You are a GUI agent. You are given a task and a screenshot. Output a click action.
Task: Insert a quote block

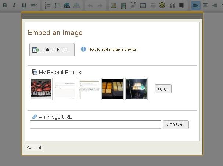click(172, 5)
